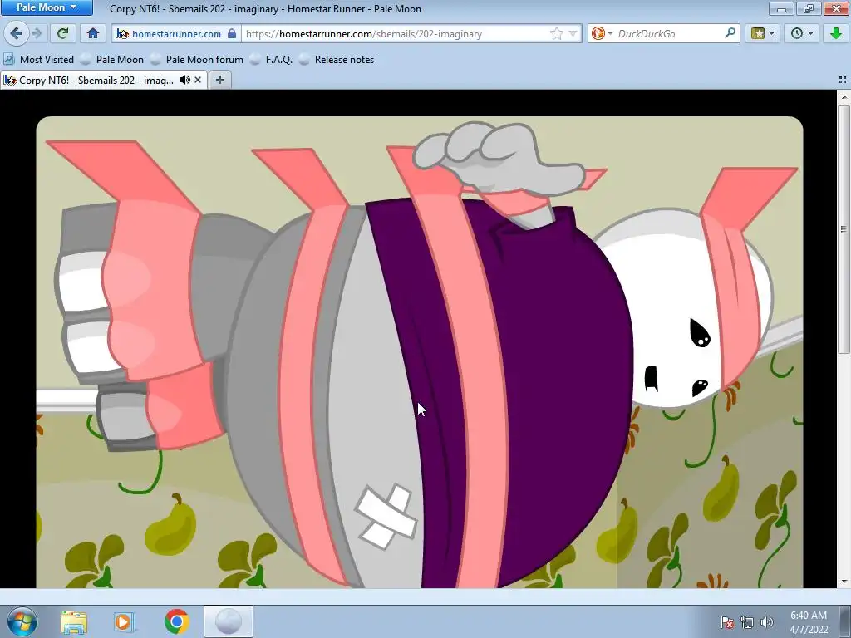Image resolution: width=851 pixels, height=638 pixels.
Task: Open the Windows Start menu
Action: point(22,621)
